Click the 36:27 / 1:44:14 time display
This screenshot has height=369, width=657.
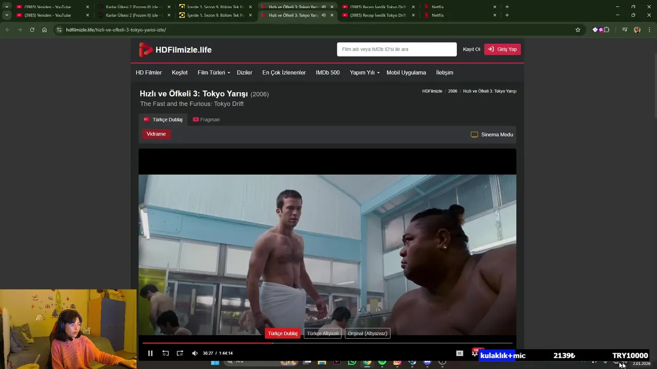tap(218, 353)
